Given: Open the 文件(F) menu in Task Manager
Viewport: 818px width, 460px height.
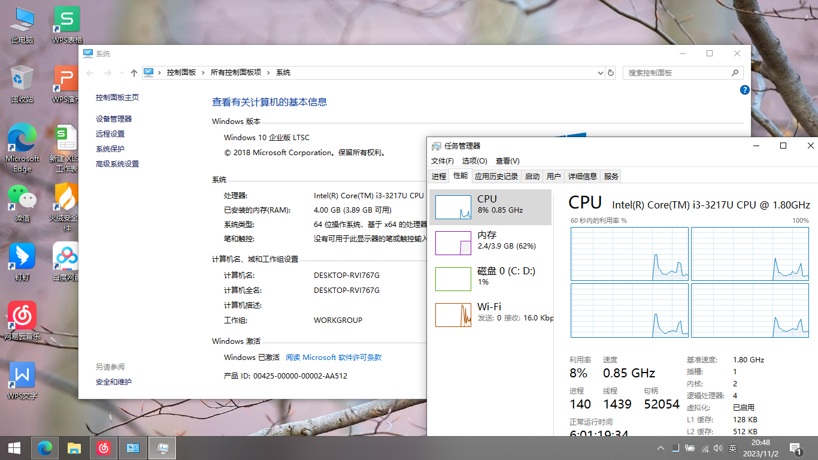Looking at the screenshot, I should (443, 161).
